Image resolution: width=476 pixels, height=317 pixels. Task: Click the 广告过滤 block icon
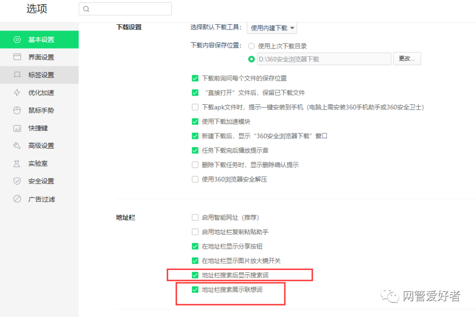coord(17,199)
